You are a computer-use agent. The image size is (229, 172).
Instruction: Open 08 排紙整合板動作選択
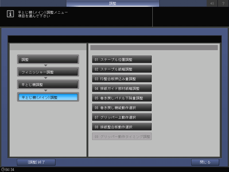122,127
